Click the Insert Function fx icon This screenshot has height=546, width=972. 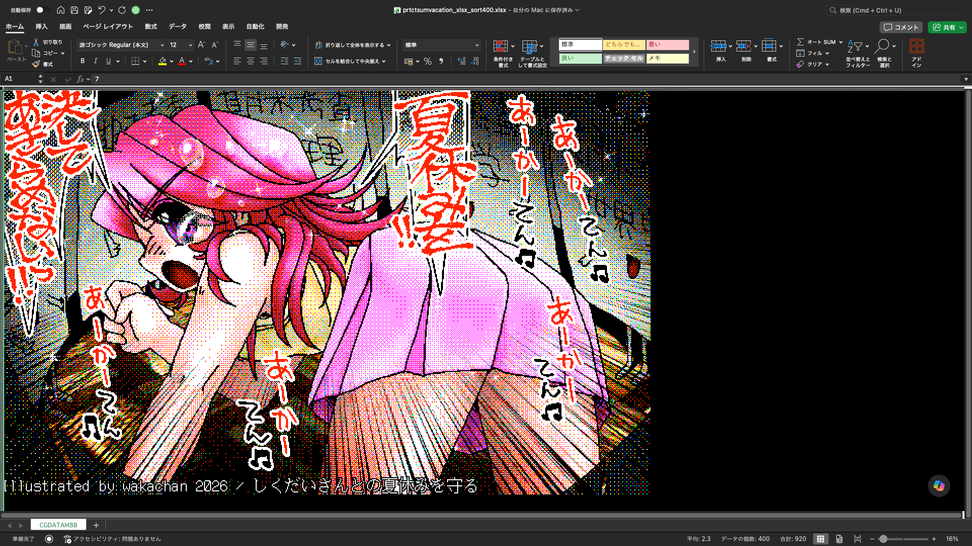pyautogui.click(x=80, y=79)
